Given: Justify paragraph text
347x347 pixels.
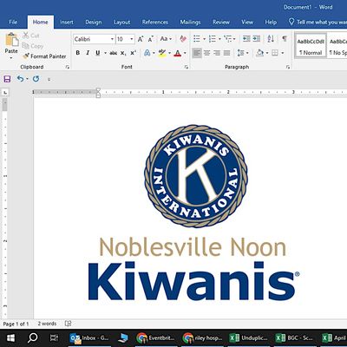Looking at the screenshot, I should click(x=227, y=53).
